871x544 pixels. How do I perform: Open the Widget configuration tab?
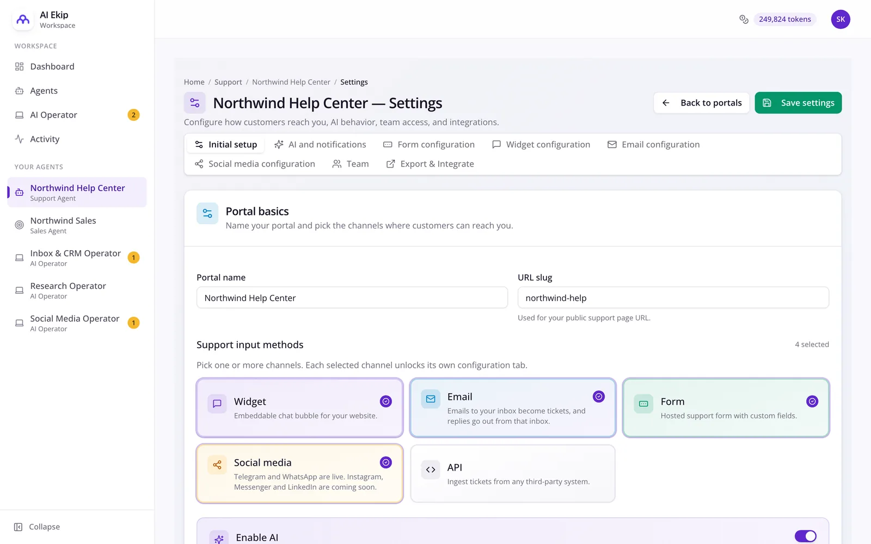pyautogui.click(x=541, y=145)
